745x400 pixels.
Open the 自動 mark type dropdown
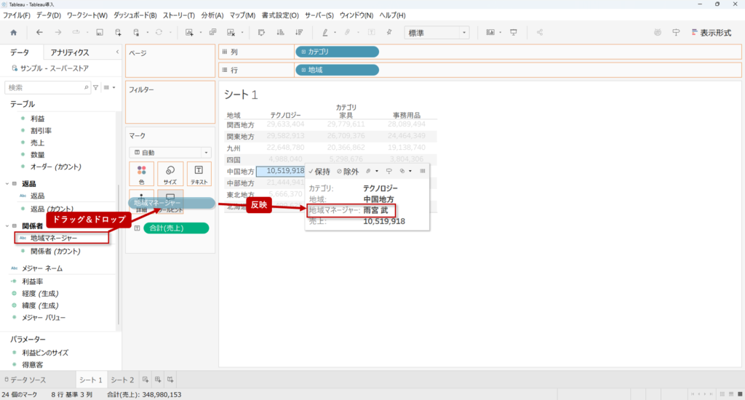click(x=170, y=153)
